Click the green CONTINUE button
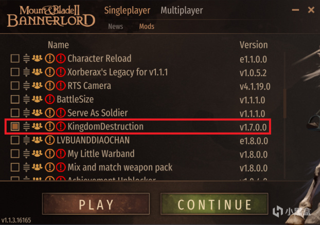 215,204
